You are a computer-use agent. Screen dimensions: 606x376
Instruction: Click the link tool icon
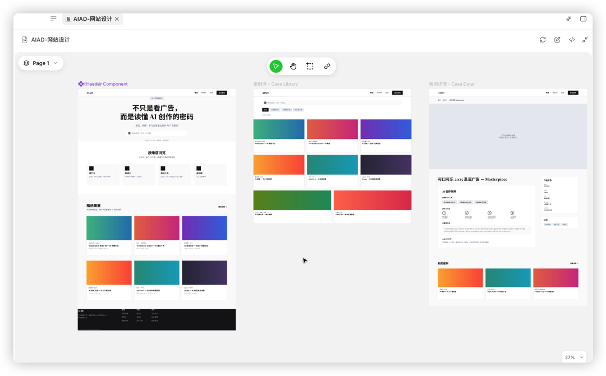[x=327, y=66]
